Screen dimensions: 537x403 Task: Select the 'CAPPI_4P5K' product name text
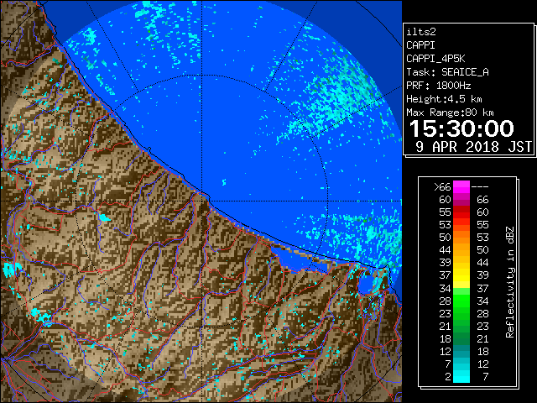tap(435, 59)
